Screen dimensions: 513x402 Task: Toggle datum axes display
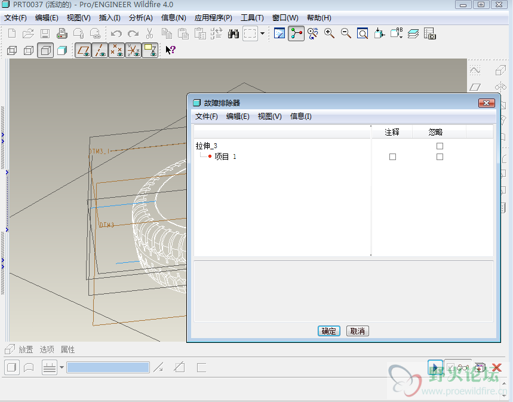[x=100, y=50]
